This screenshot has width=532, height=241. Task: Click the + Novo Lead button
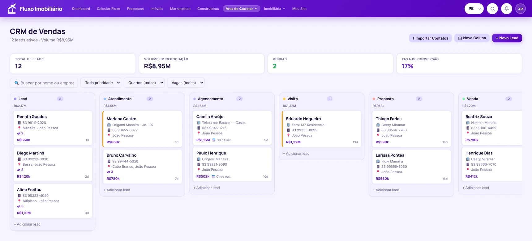[x=507, y=38]
